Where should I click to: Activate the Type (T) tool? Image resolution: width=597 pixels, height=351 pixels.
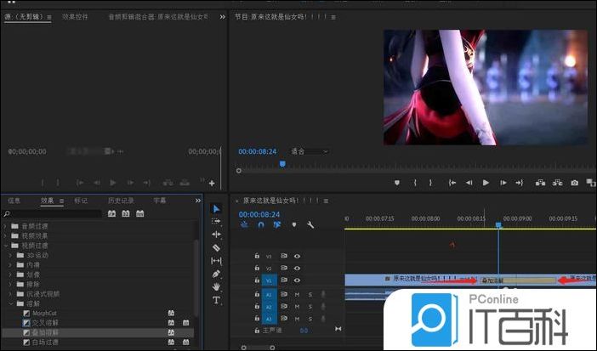216,300
